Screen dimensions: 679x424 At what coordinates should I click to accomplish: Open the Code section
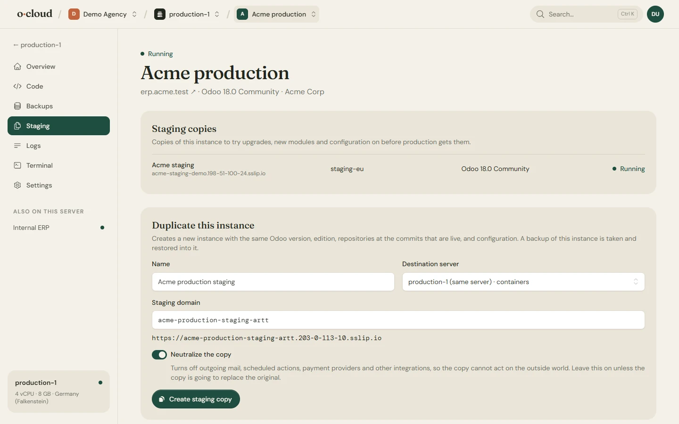point(58,86)
